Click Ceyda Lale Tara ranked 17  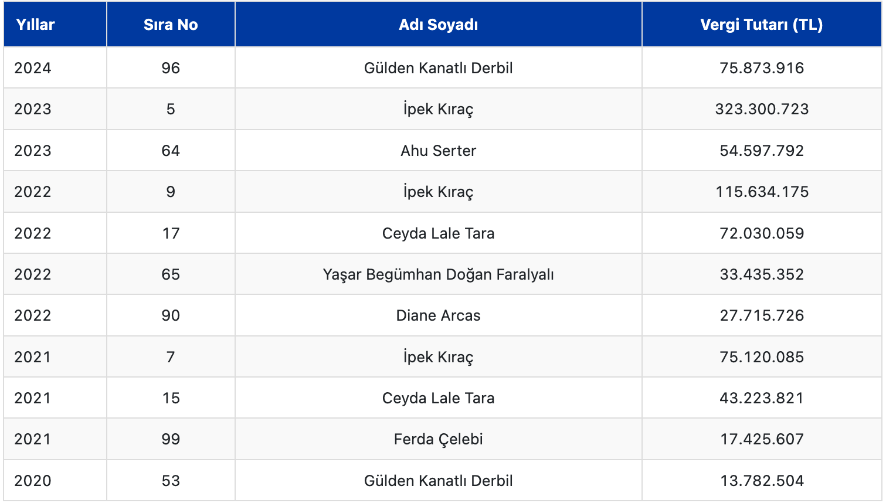click(438, 233)
